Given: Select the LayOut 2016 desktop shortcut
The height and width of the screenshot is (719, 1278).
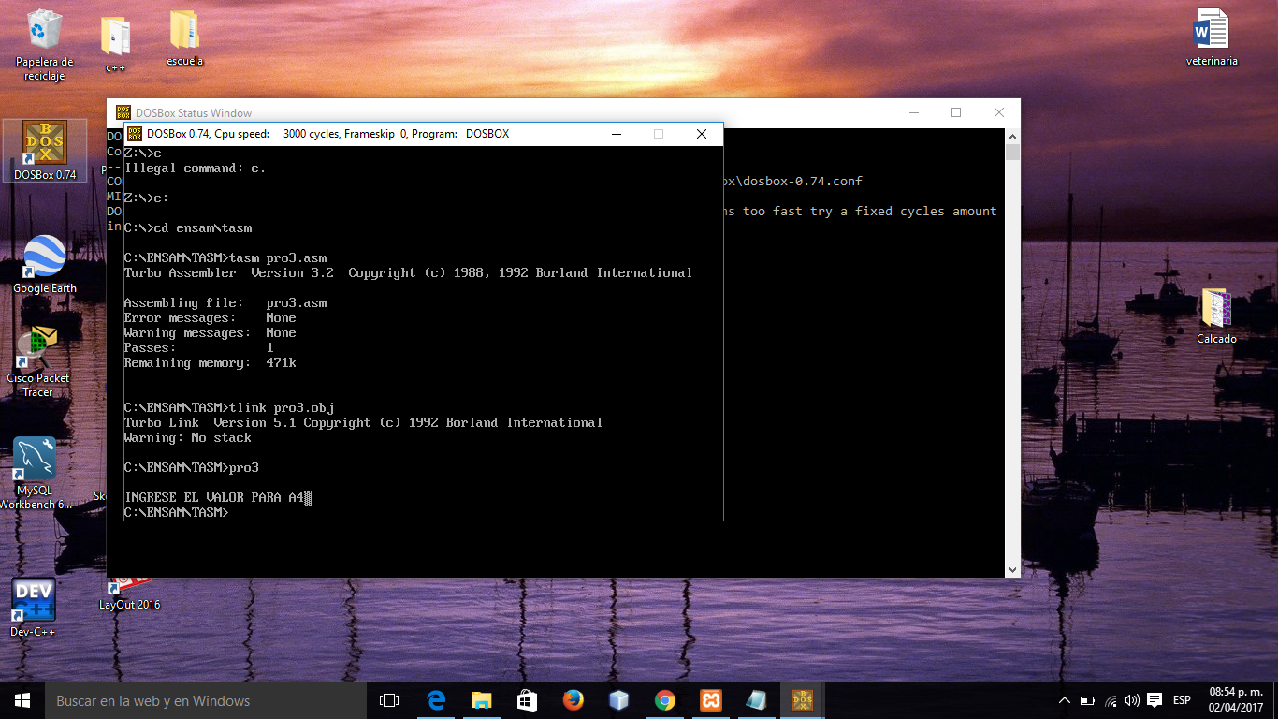Looking at the screenshot, I should click(x=129, y=594).
